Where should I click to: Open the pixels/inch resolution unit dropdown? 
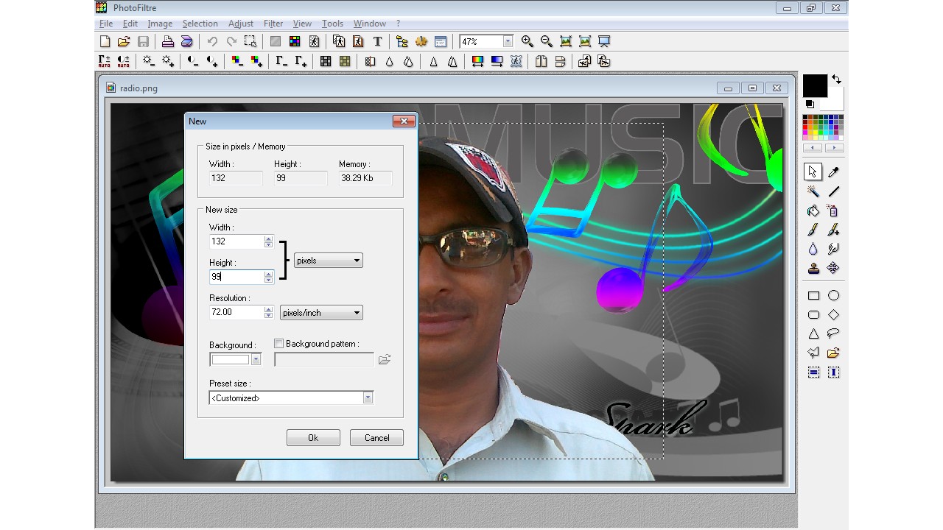321,313
